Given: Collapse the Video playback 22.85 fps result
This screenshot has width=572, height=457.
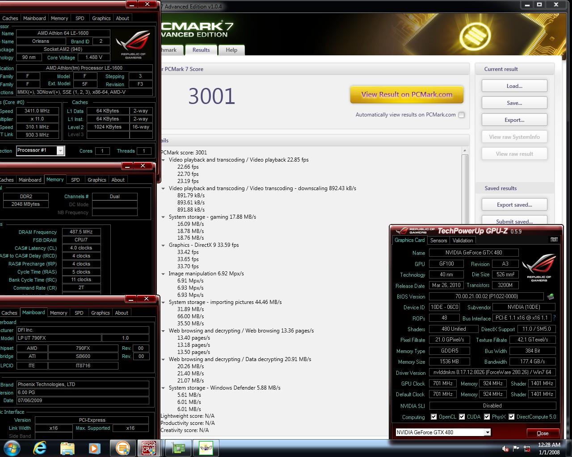Looking at the screenshot, I should [x=163, y=160].
